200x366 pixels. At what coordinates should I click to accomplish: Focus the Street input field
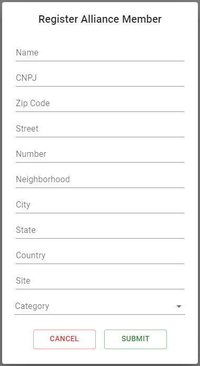point(100,129)
